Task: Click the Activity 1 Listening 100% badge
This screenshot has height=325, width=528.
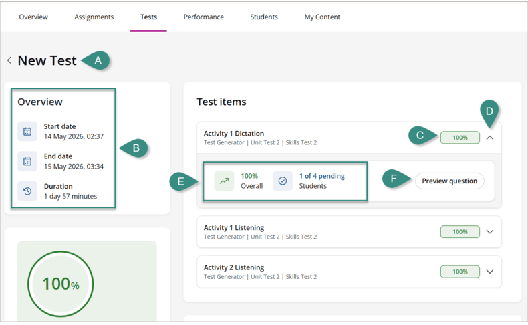Action: [460, 231]
